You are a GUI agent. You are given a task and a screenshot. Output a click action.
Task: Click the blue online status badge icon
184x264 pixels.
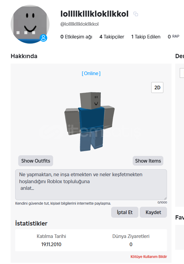[x=43, y=38]
